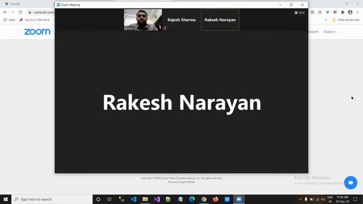
Task: Show hidden system tray icons
Action: point(300,199)
